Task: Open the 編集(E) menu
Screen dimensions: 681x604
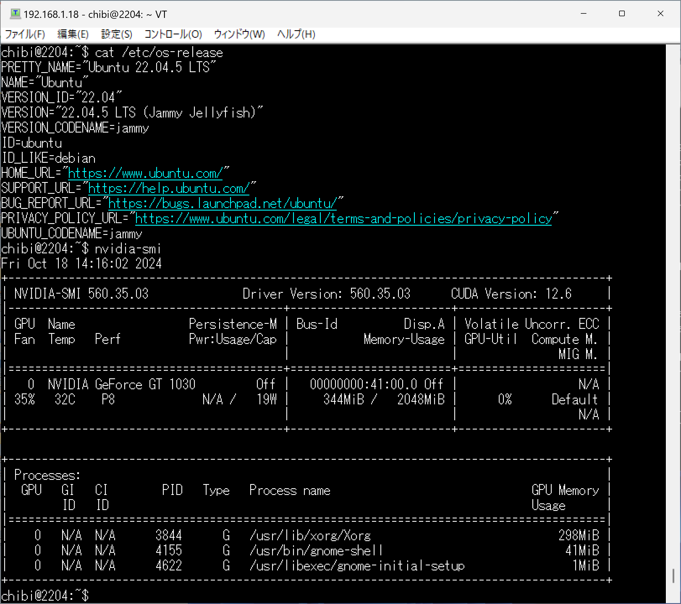Action: 72,34
